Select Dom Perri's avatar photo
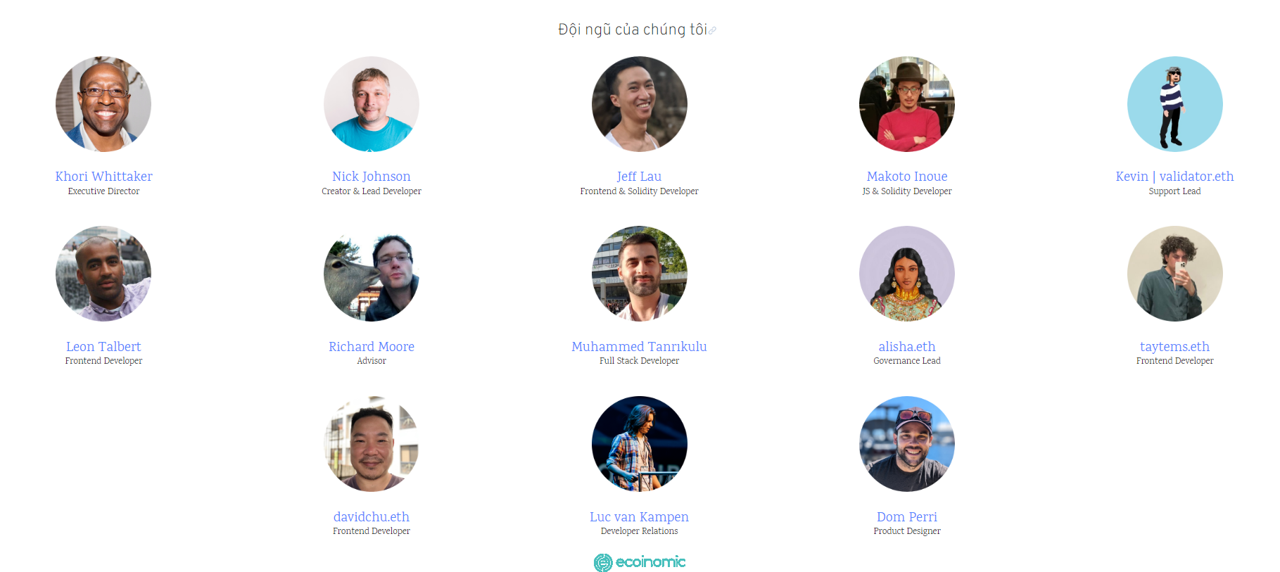The image size is (1280, 572). coord(907,444)
